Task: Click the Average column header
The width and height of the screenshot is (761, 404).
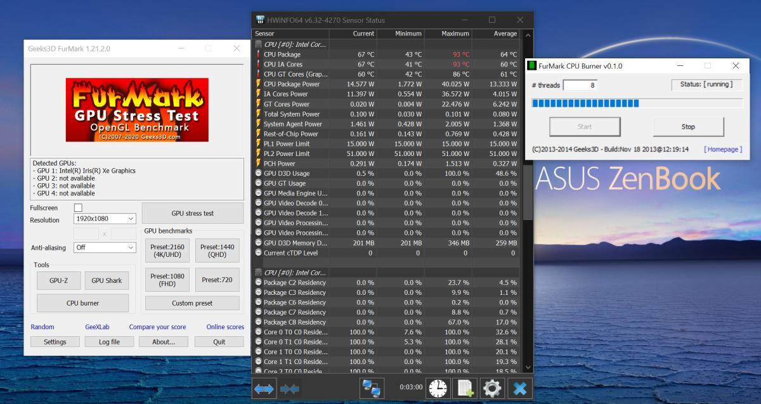Action: point(497,34)
